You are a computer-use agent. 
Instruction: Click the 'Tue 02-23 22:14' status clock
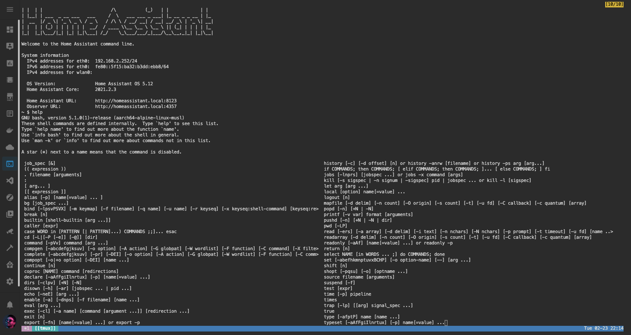[603, 328]
